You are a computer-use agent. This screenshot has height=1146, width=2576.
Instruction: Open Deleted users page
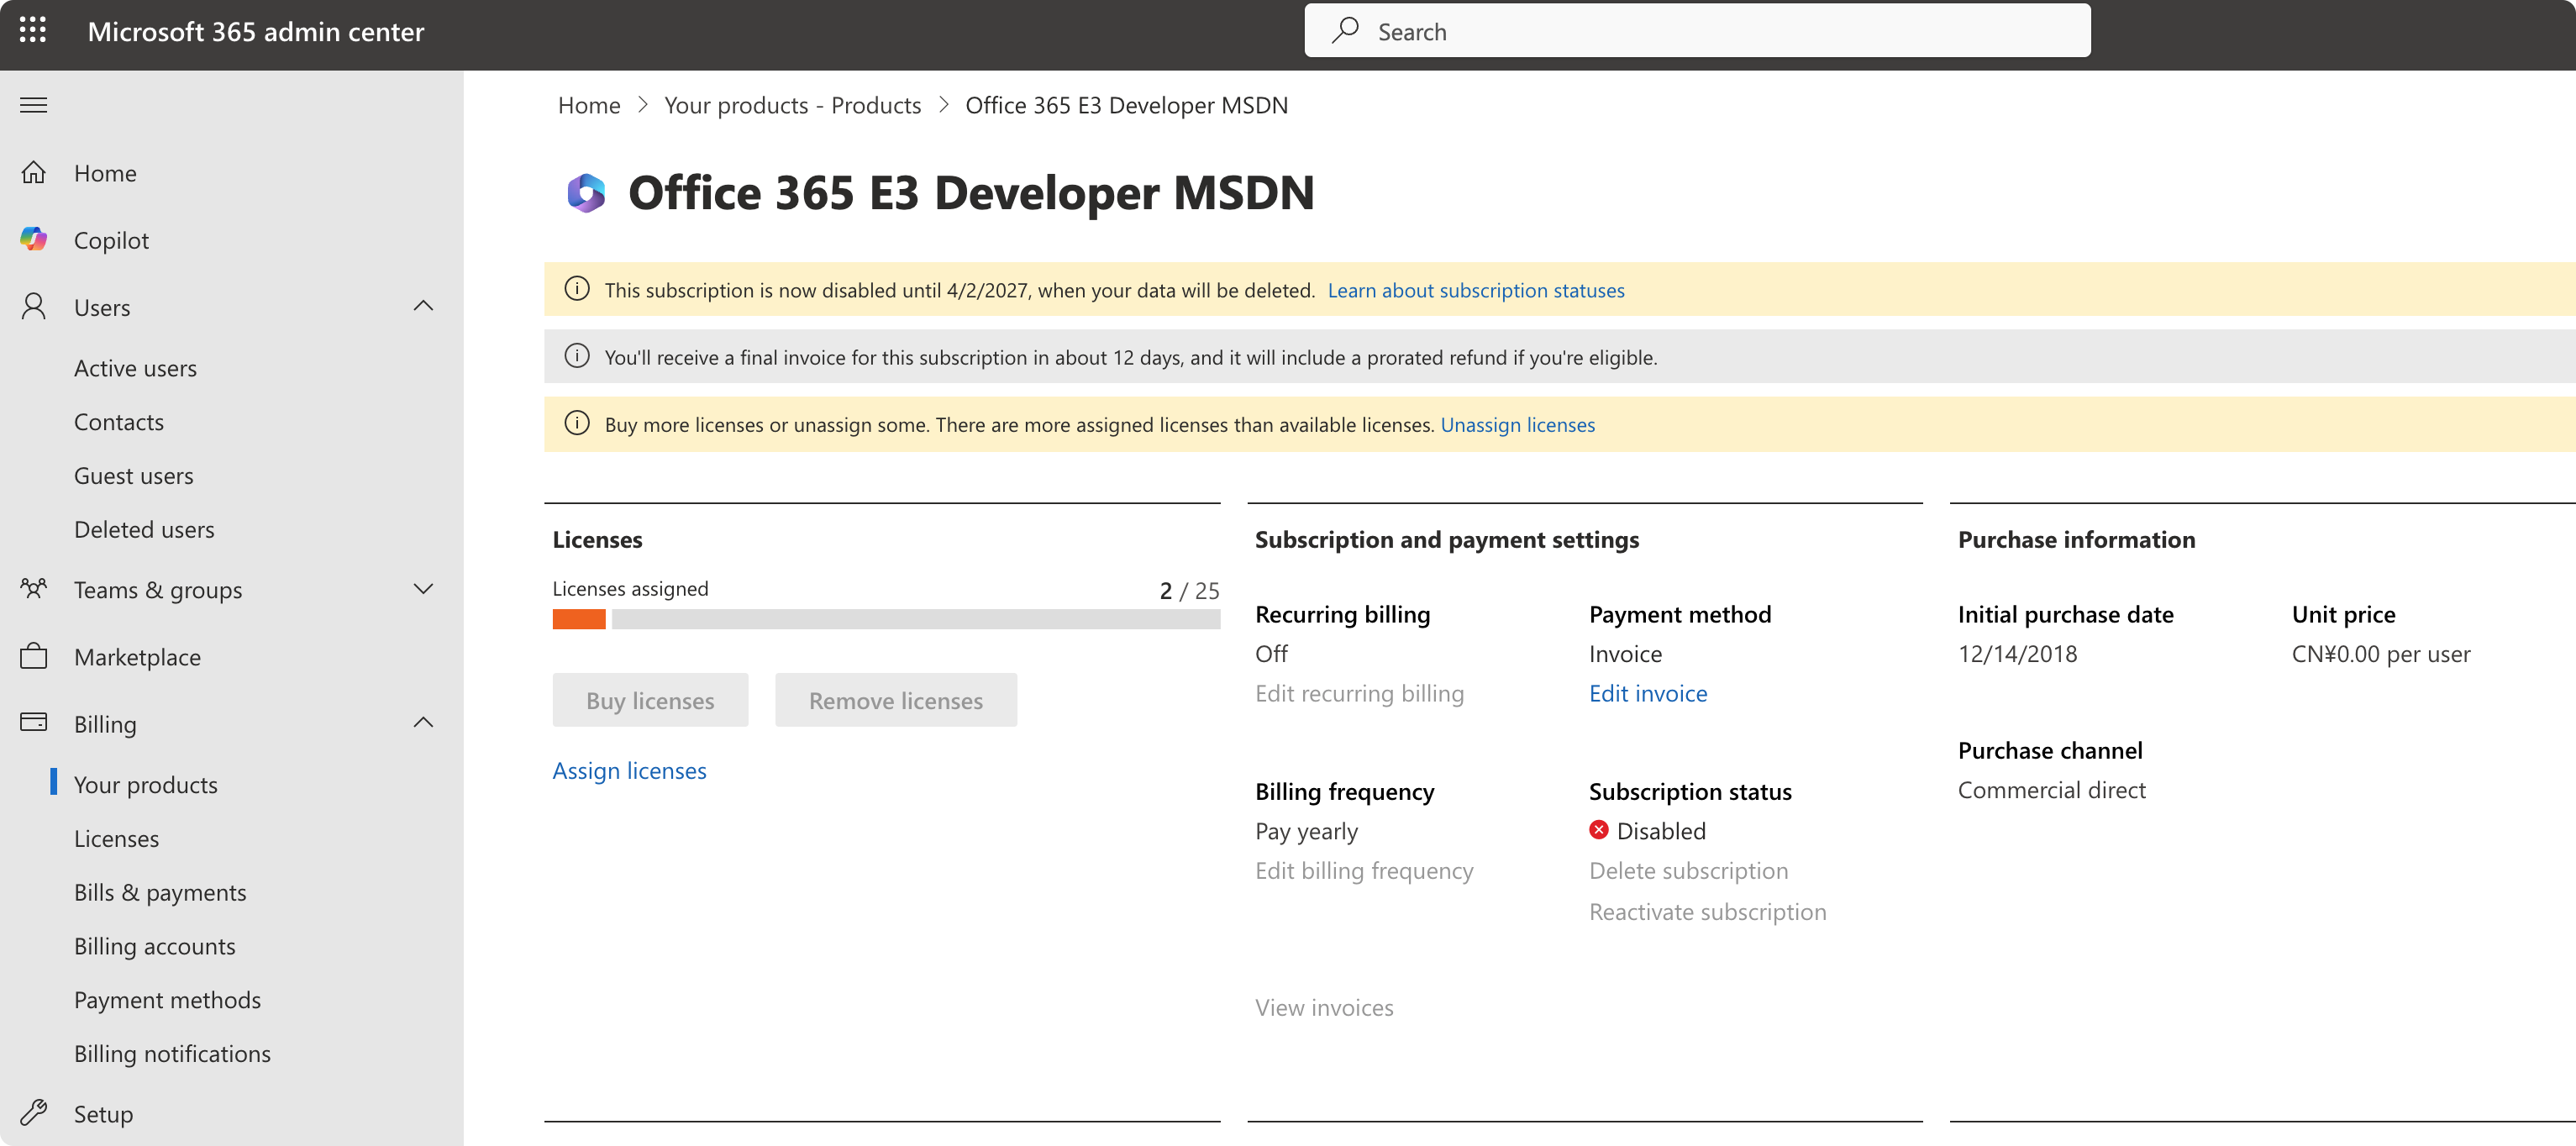(x=144, y=529)
